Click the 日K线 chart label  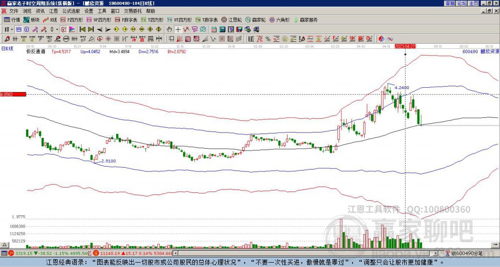click(7, 49)
